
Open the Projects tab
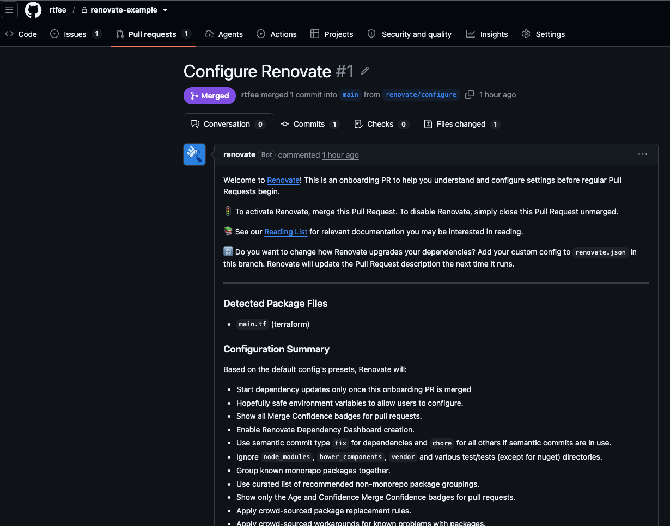click(x=332, y=34)
